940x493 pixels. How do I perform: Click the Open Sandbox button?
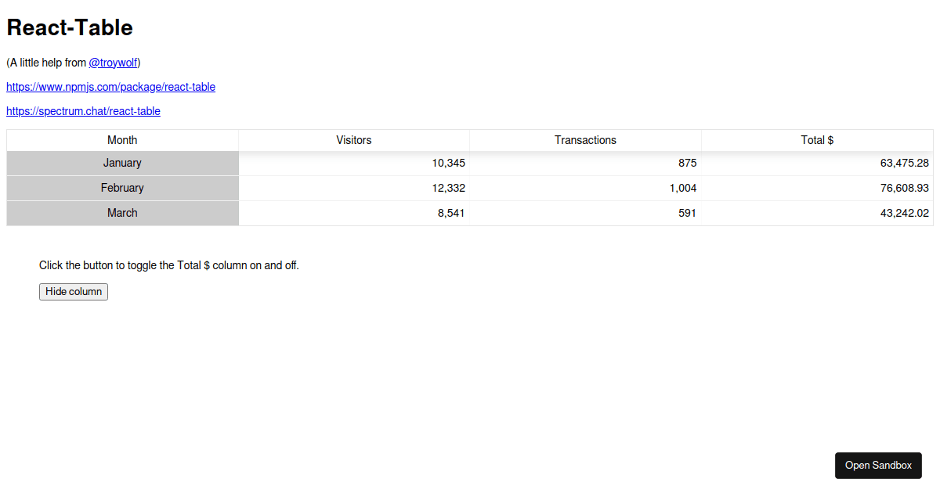[878, 466]
